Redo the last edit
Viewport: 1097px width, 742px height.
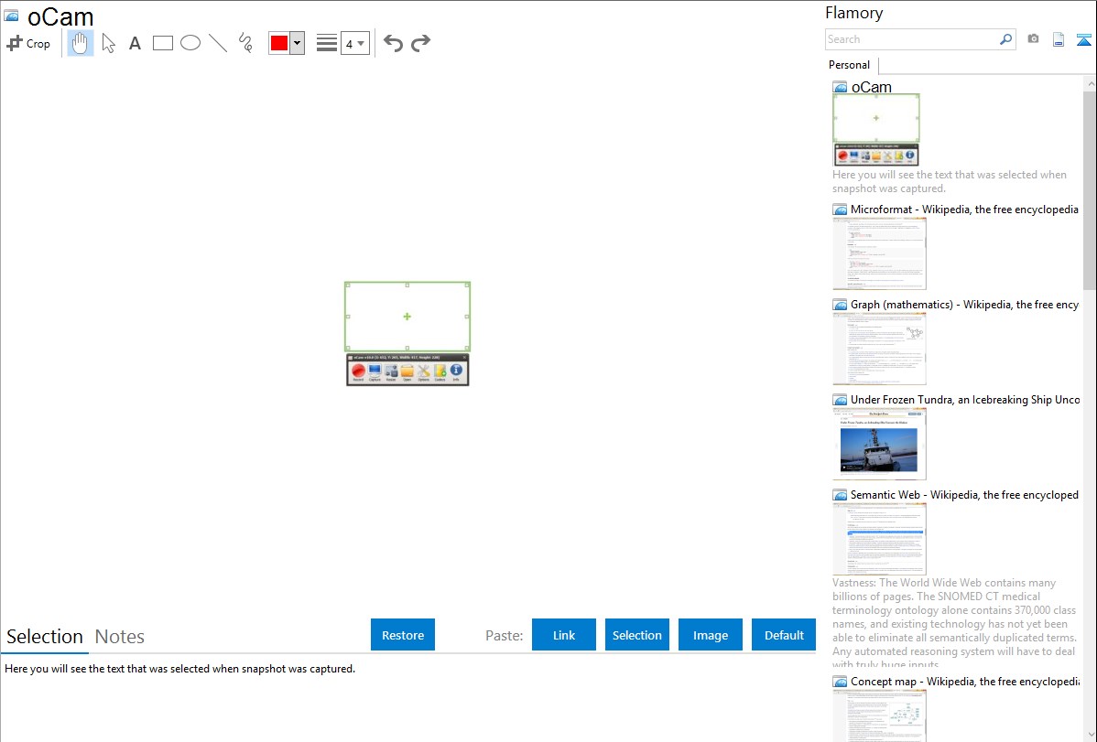pos(420,43)
